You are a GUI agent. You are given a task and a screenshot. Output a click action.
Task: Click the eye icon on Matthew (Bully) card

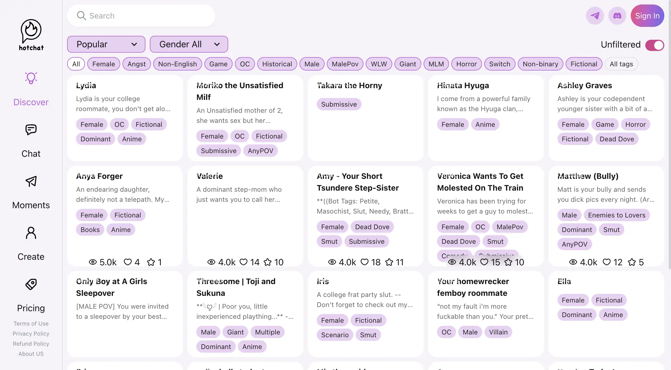click(573, 262)
